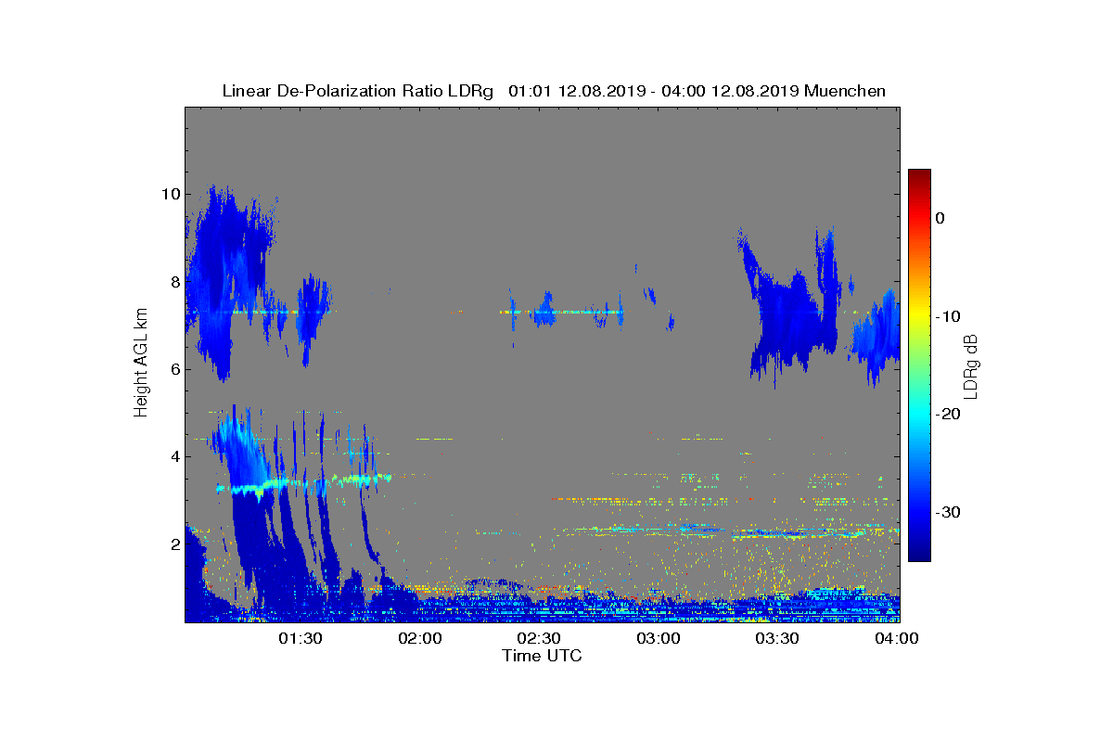Click the colorbar tick label '-20'
This screenshot has width=1113, height=742.
(x=947, y=415)
